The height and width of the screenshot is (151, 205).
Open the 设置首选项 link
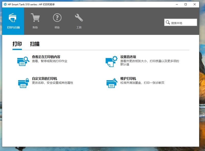(x=128, y=57)
